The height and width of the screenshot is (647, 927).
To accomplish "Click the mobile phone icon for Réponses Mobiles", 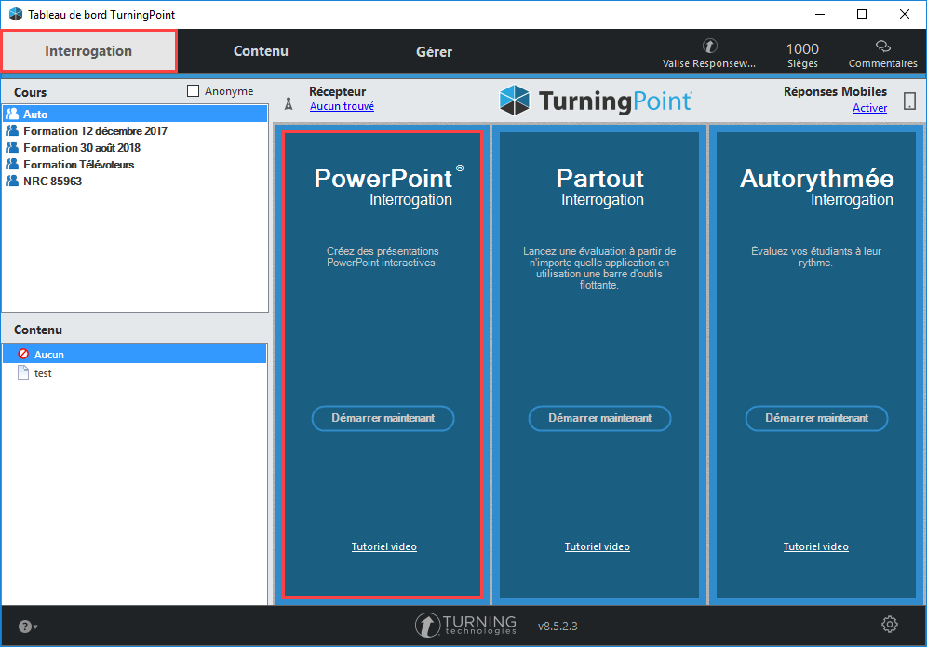I will [909, 101].
